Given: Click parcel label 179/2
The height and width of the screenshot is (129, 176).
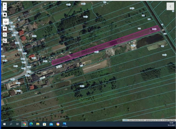Looking at the screenshot, I should click(18, 83).
